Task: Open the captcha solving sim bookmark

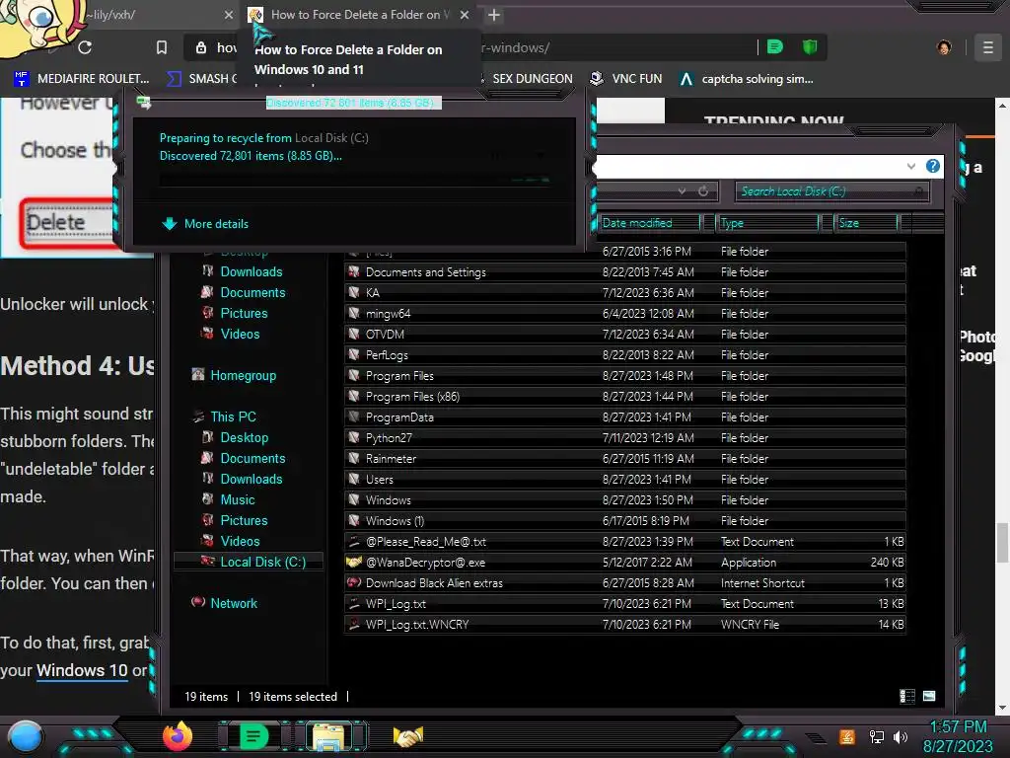Action: (747, 79)
